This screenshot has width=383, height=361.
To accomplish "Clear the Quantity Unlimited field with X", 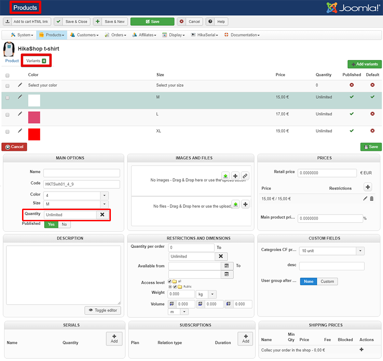I will (102, 215).
